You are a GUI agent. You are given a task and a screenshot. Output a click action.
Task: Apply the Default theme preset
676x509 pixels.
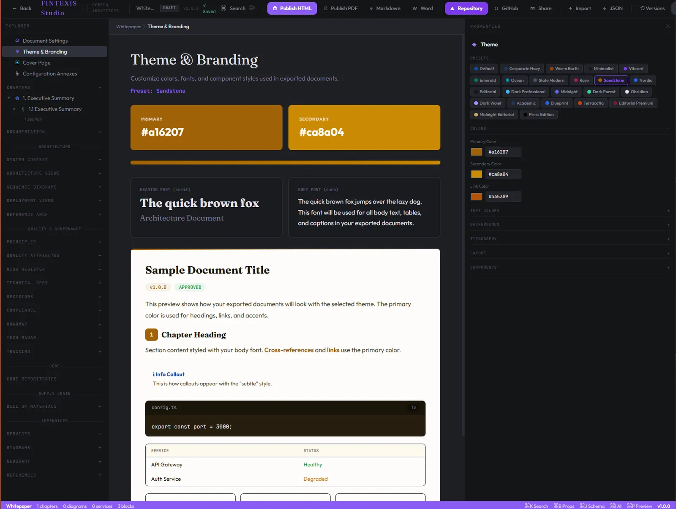pos(484,68)
